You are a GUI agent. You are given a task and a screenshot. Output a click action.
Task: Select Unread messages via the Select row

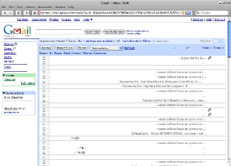(76, 53)
